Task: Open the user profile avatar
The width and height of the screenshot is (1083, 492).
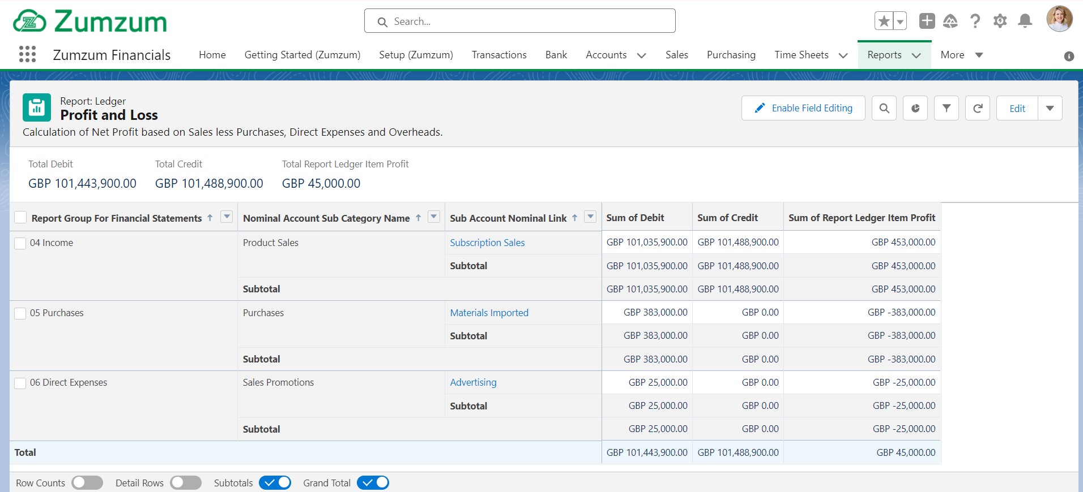Action: click(x=1059, y=19)
